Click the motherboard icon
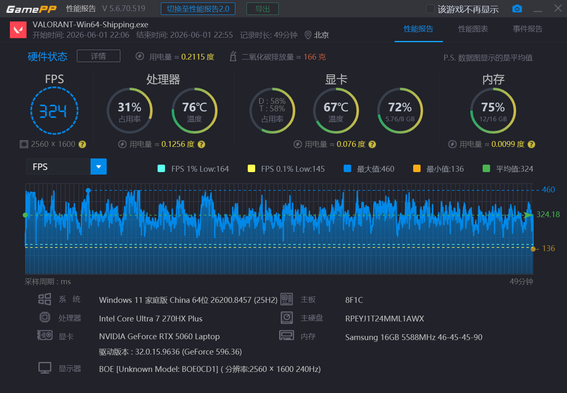Viewport: 567px width, 393px height. (287, 299)
